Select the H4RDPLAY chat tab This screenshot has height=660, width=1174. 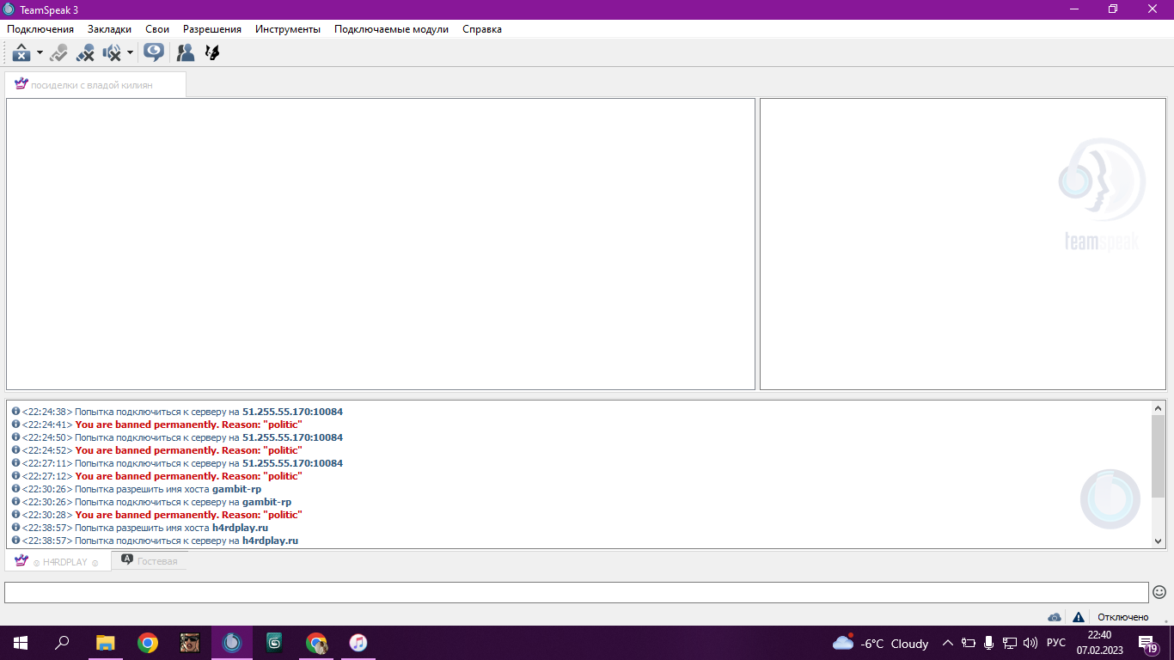[58, 562]
